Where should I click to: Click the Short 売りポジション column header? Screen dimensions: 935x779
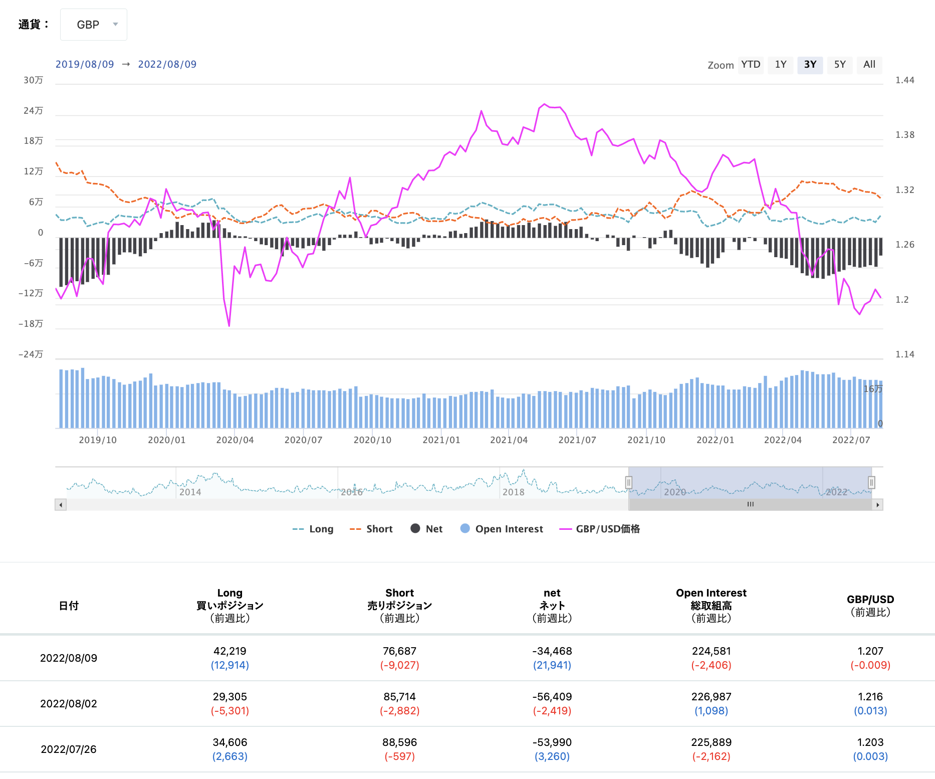[400, 606]
